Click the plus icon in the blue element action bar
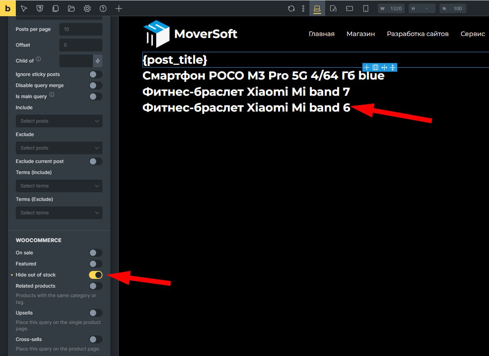The width and height of the screenshot is (489, 356). coord(367,68)
